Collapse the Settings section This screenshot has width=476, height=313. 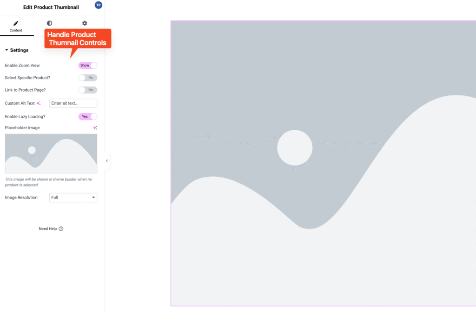coord(17,50)
